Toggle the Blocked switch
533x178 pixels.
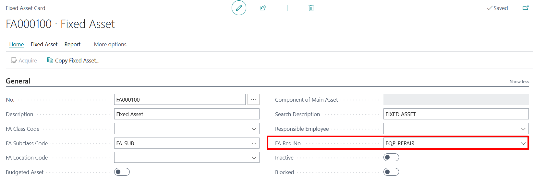391,172
